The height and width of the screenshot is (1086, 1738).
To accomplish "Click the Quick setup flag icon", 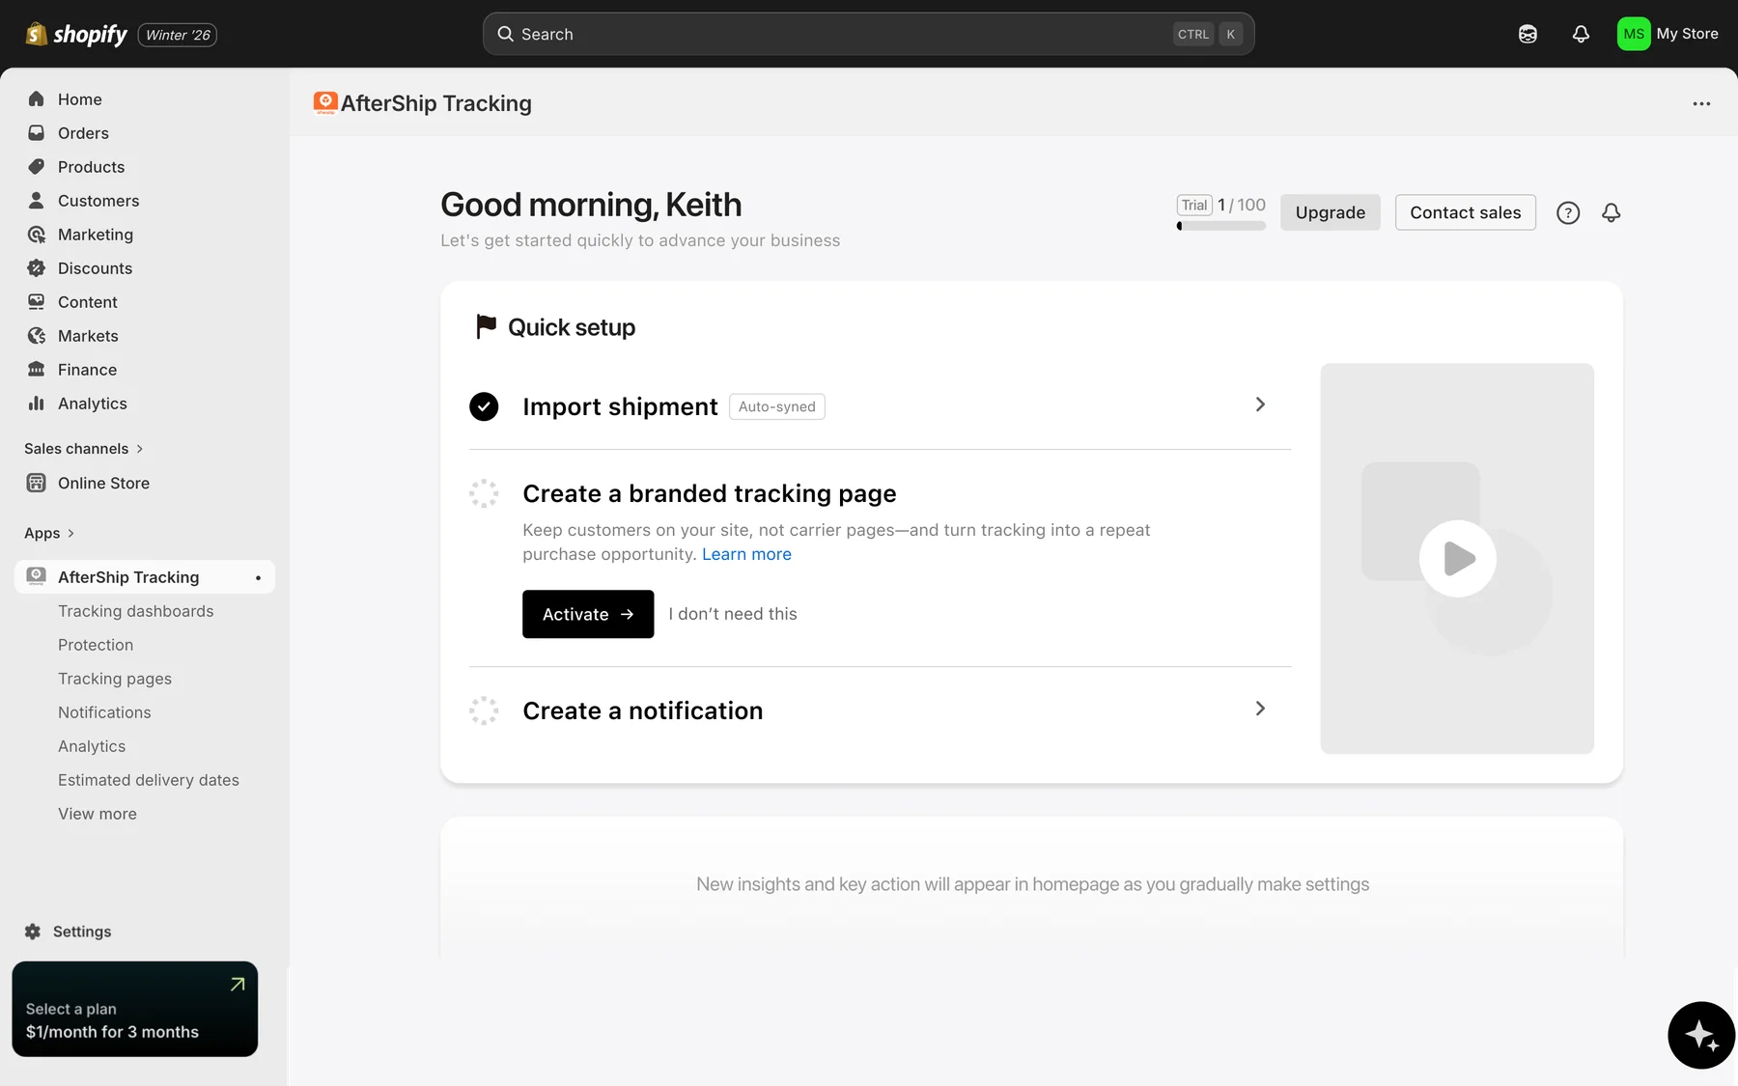I will pyautogui.click(x=486, y=327).
